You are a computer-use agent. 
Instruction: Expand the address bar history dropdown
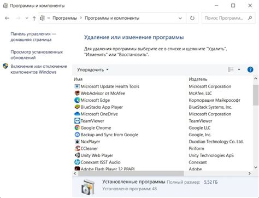tap(180, 18)
